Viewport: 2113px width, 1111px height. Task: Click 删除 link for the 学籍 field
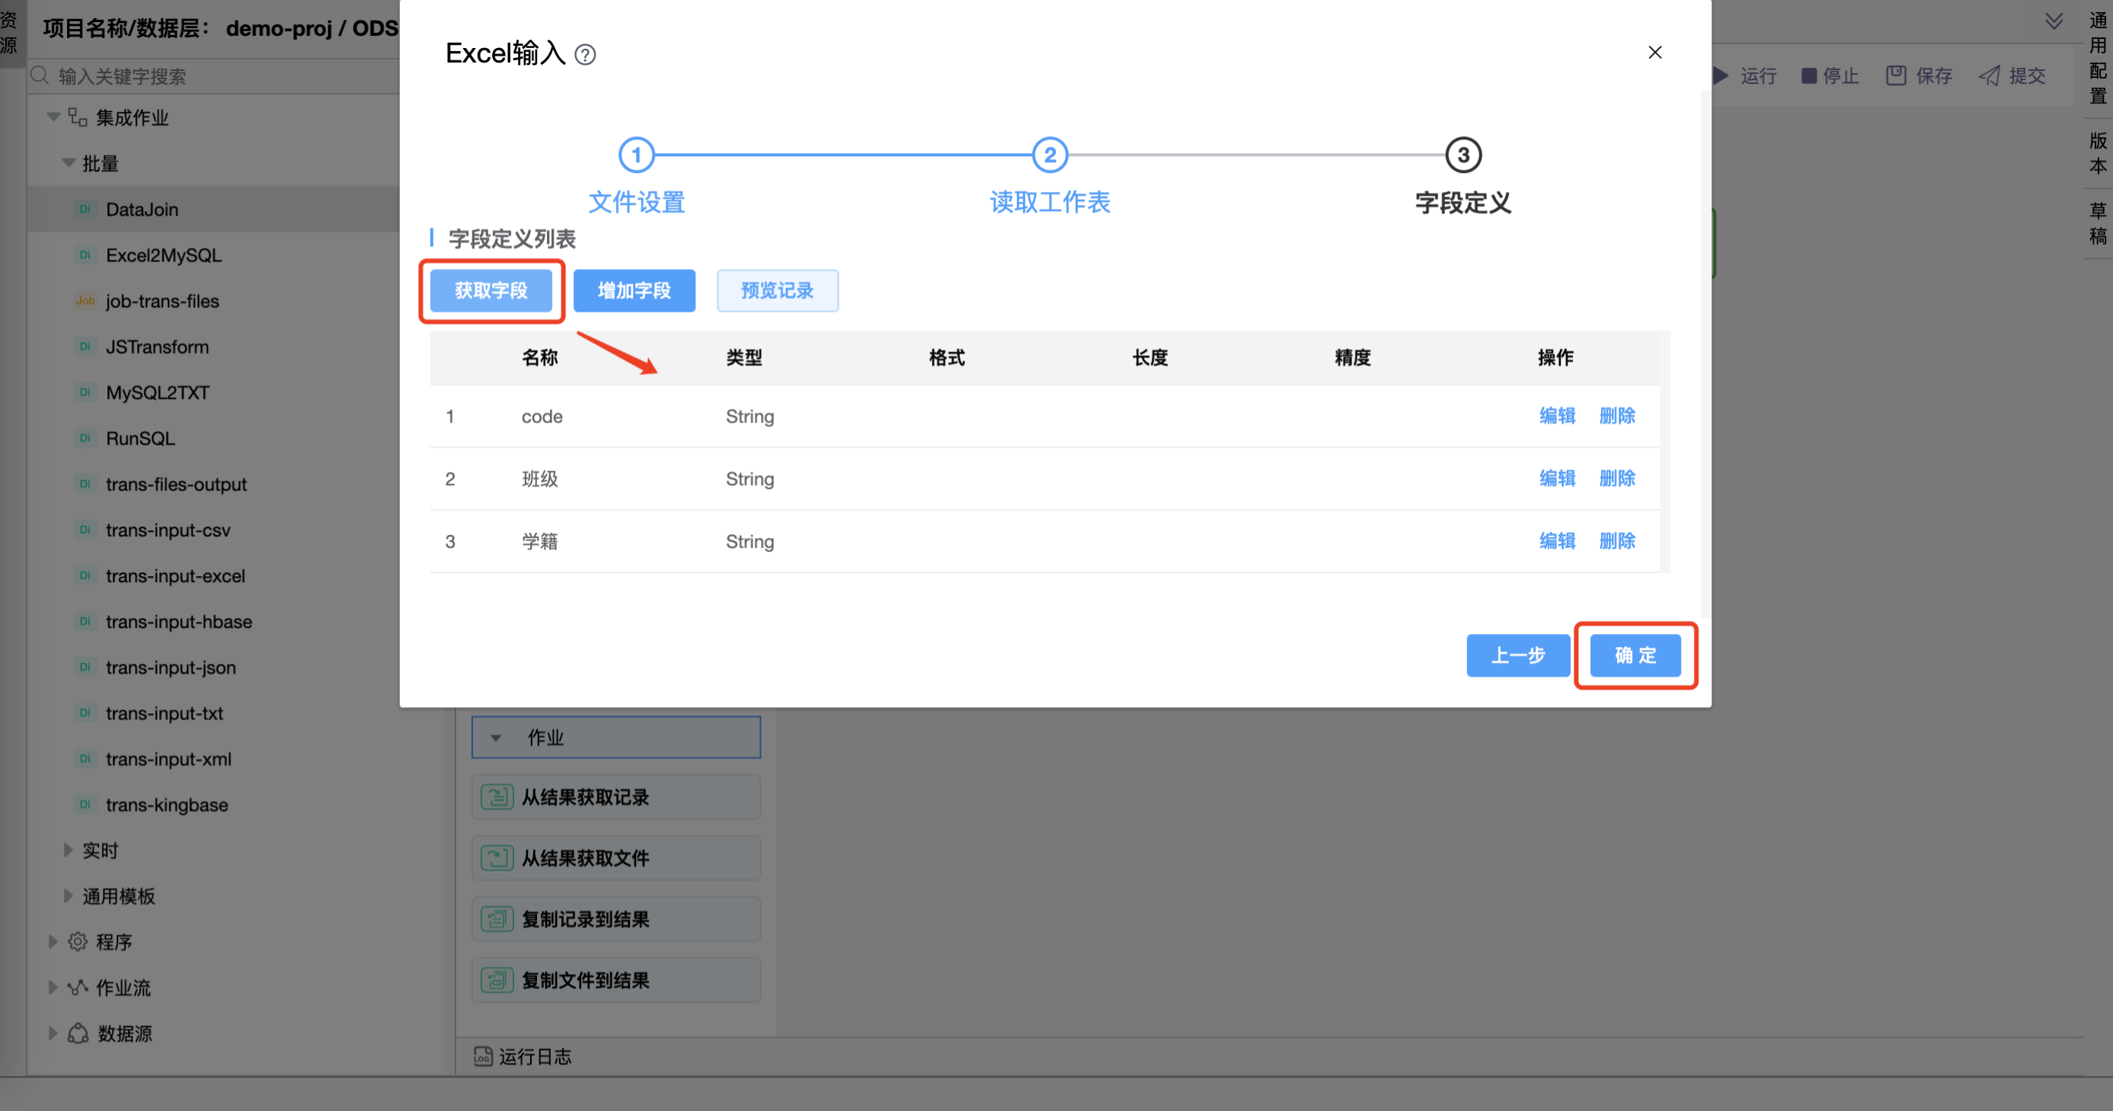coord(1616,541)
